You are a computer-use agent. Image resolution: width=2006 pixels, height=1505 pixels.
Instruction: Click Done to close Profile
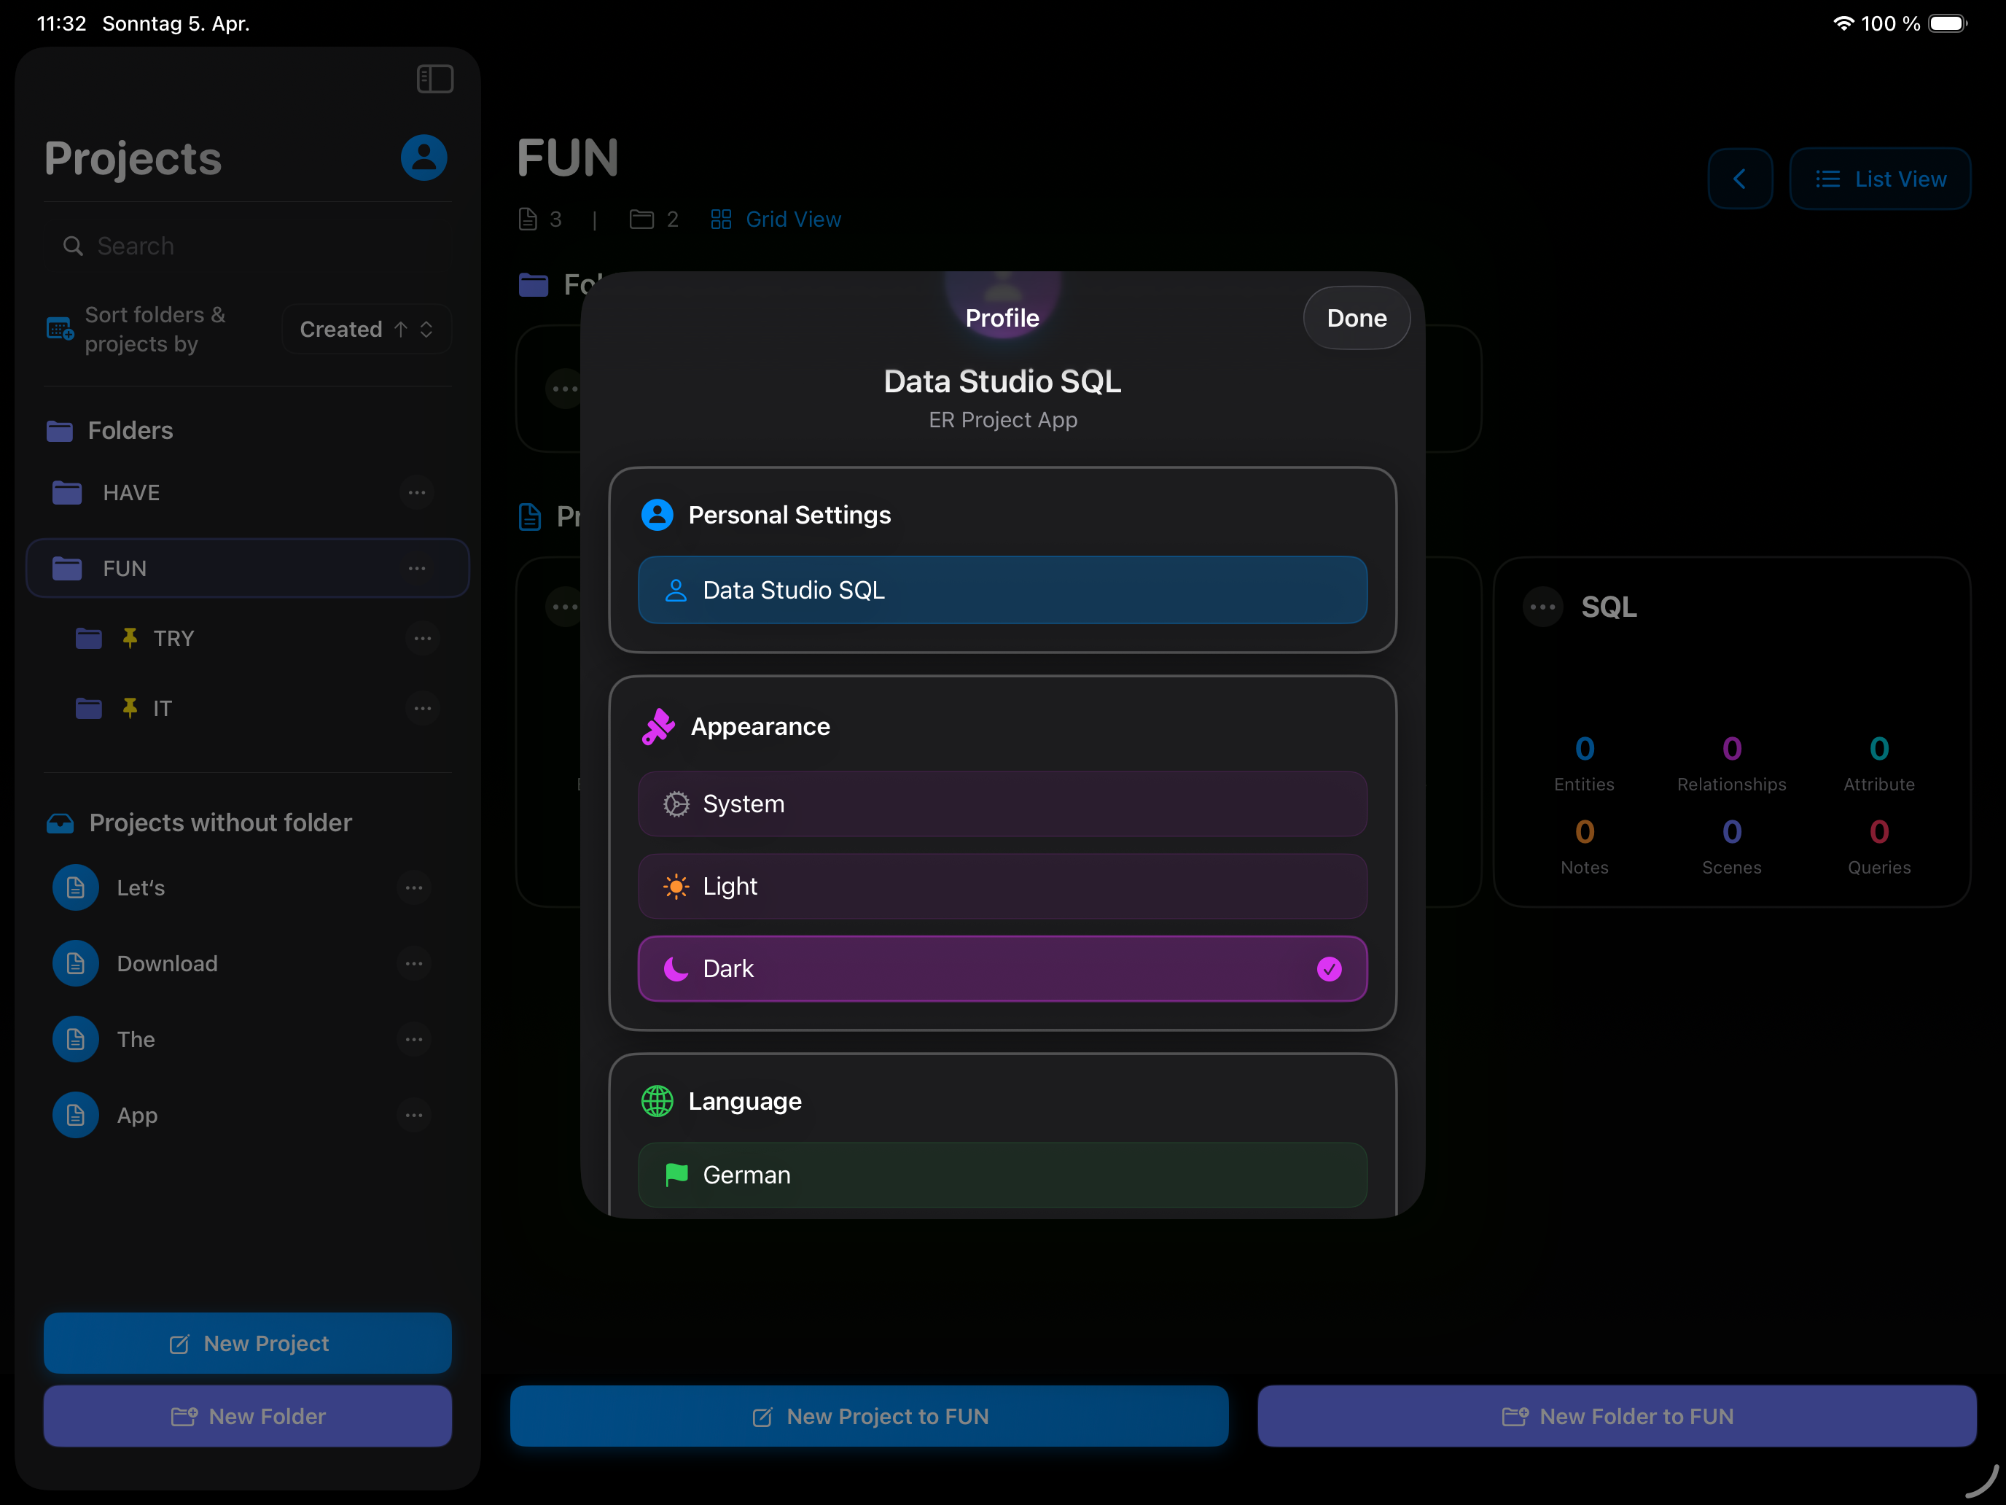(x=1356, y=317)
